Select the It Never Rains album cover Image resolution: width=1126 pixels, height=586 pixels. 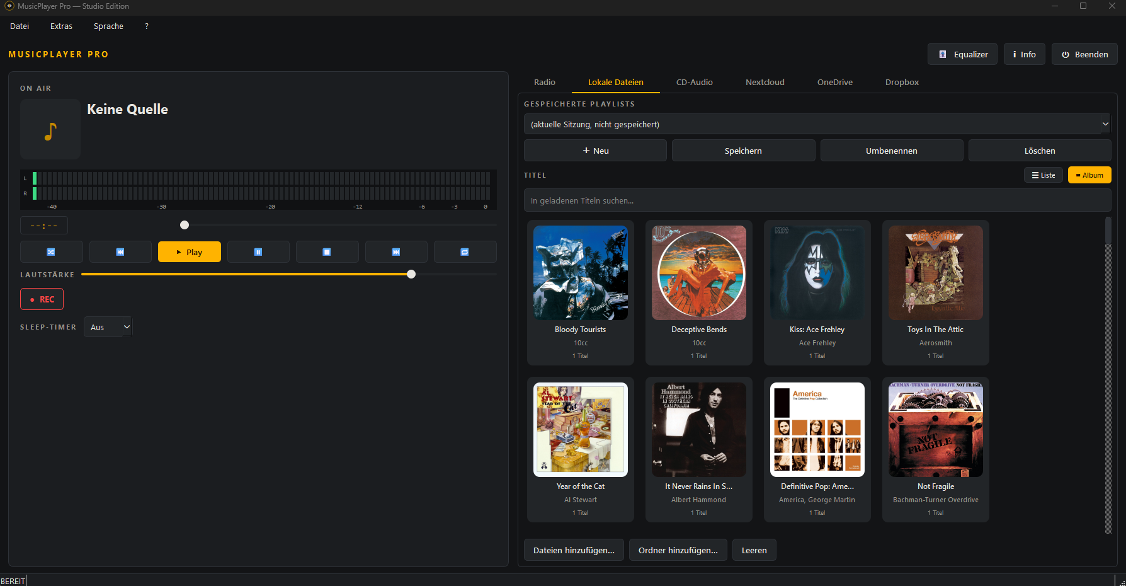click(699, 430)
